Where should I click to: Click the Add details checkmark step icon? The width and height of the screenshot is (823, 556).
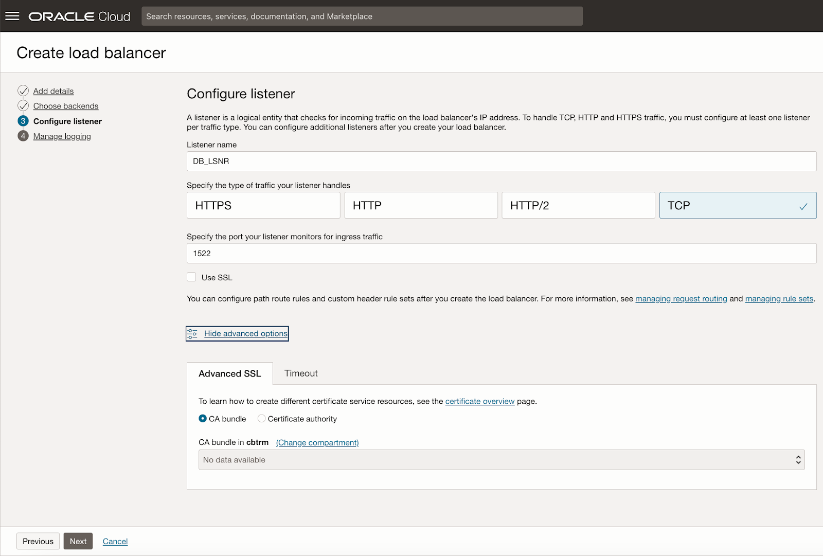(x=23, y=91)
